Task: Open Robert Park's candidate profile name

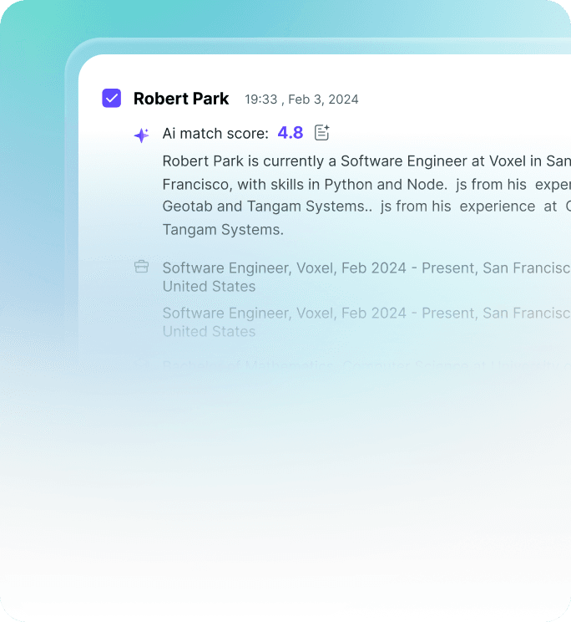Action: tap(181, 99)
